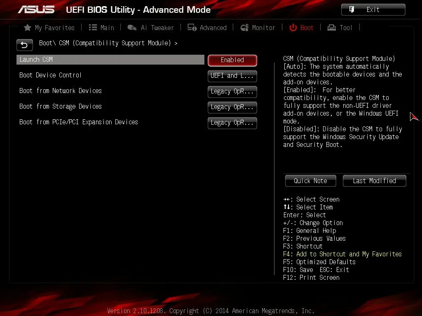Select the Launch CSM row
The height and width of the screenshot is (316, 422).
tap(110, 60)
